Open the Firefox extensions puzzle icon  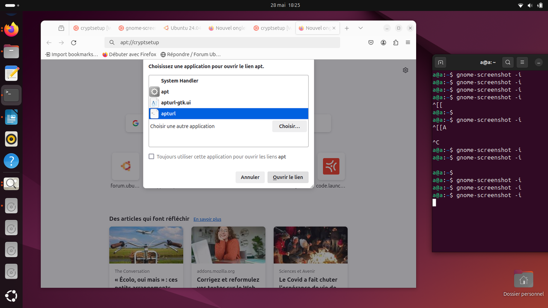tap(396, 43)
